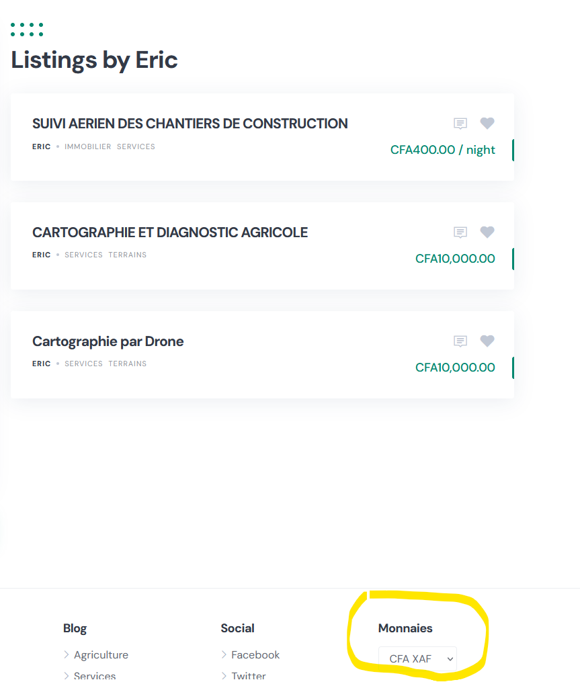Image resolution: width=580 pixels, height=682 pixels.
Task: Open message icon on SUIVI AERIEN listing
Action: 460,124
